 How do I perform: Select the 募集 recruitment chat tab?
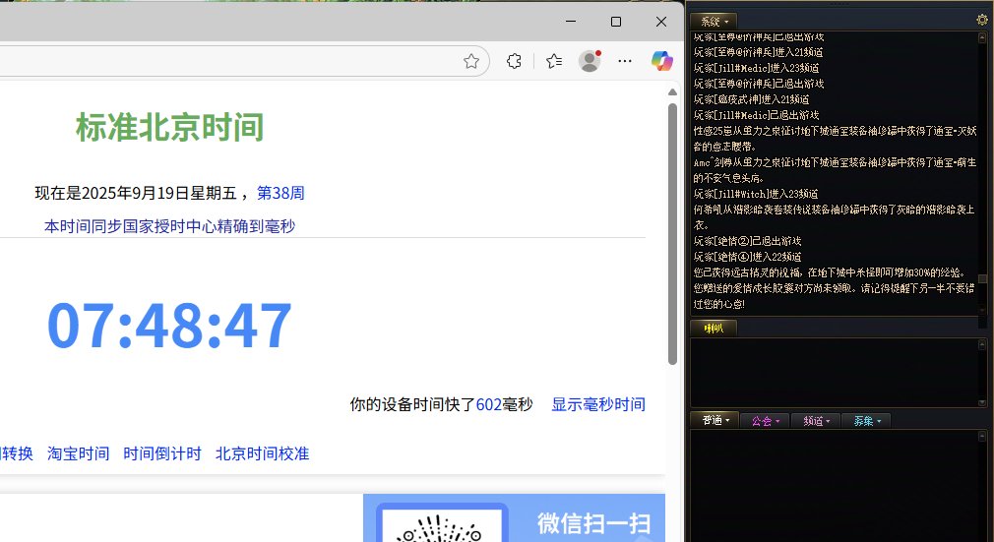866,421
